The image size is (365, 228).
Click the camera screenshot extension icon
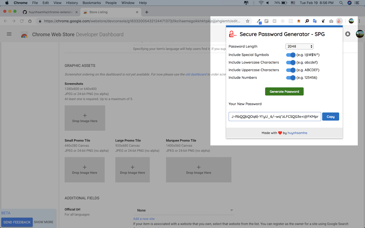tap(331, 21)
